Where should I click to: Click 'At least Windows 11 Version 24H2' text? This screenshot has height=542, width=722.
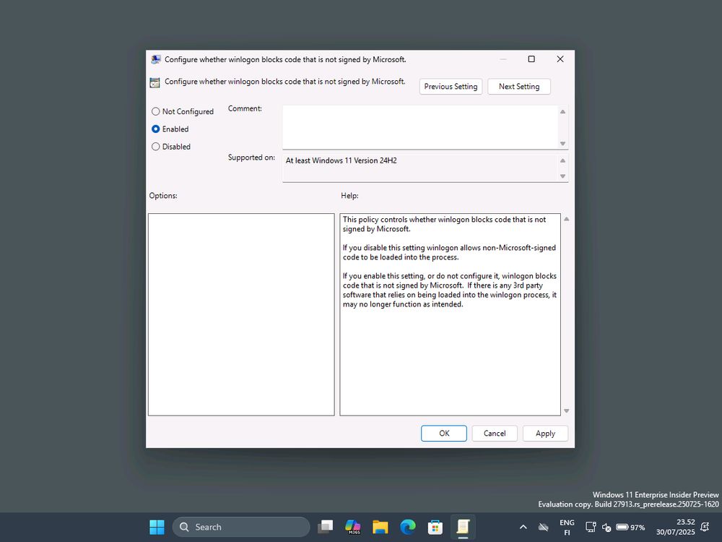click(342, 160)
